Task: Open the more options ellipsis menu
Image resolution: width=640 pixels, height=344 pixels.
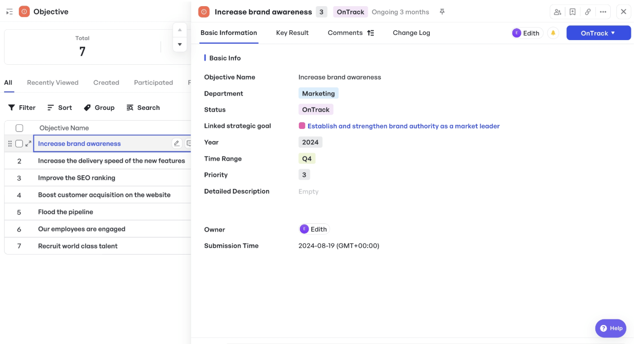Action: coord(603,12)
